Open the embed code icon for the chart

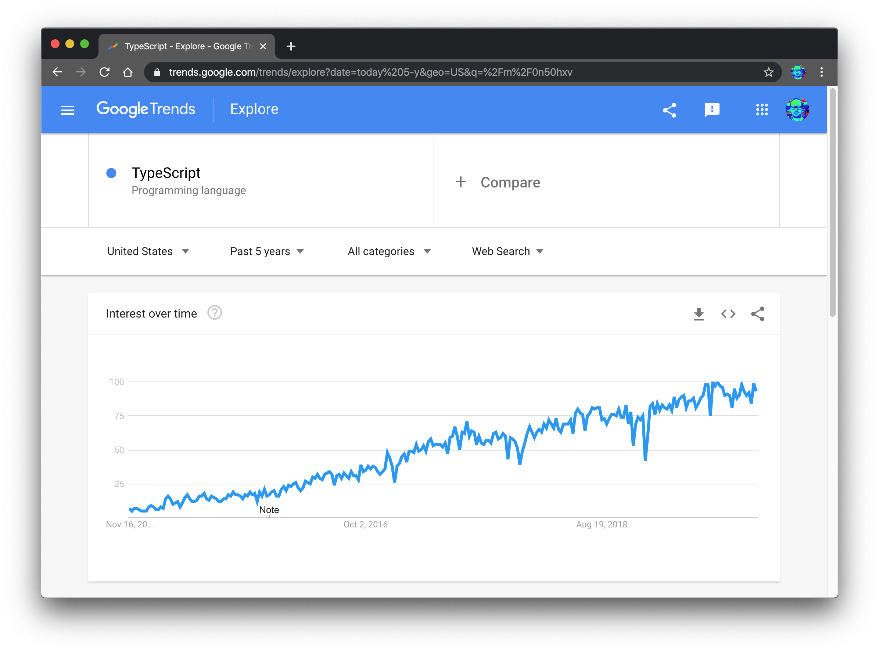point(728,314)
